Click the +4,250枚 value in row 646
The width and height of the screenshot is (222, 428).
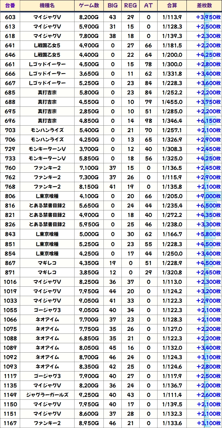coord(208,55)
